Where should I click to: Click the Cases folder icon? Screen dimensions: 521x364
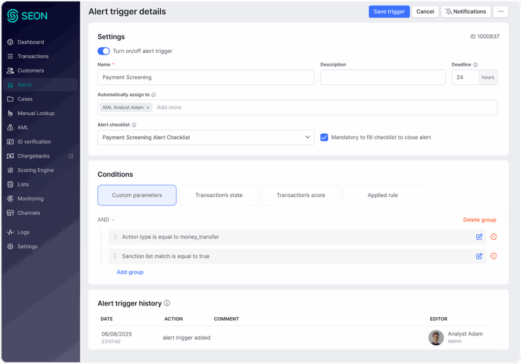10,99
